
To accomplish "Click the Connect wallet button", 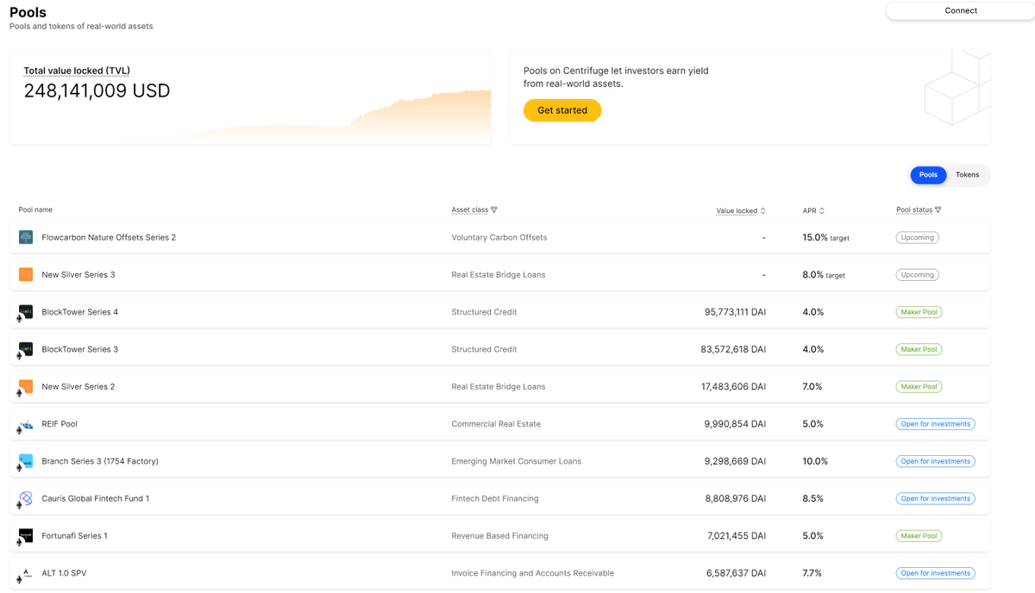I will [960, 10].
